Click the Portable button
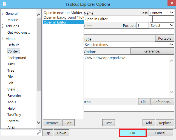 165,38
